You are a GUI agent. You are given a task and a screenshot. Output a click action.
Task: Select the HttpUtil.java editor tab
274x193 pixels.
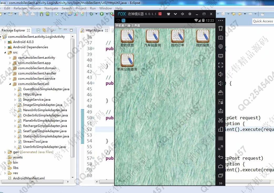pos(94,30)
